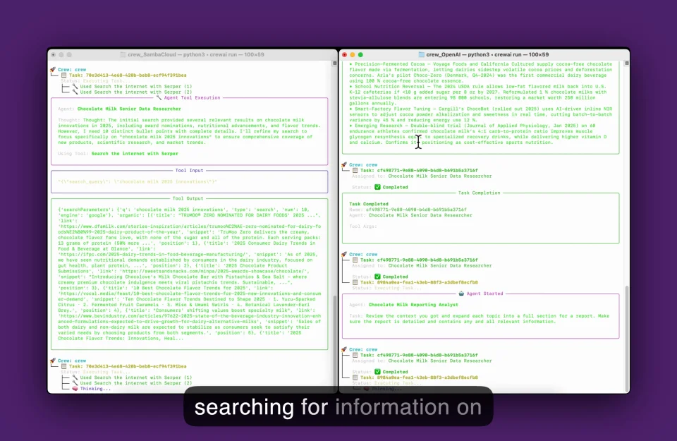Image resolution: width=677 pixels, height=441 pixels.
Task: Click the robot icon next to Agent Started
Action: point(461,294)
